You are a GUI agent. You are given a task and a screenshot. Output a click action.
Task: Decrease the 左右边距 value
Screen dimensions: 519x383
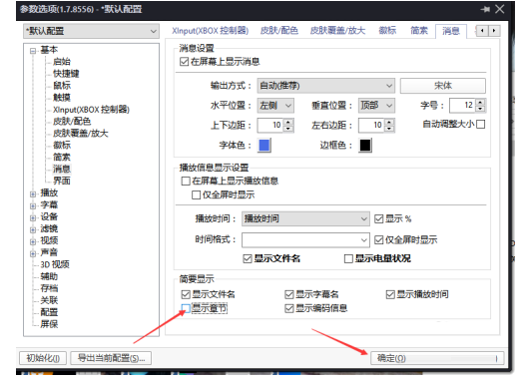pyautogui.click(x=389, y=129)
